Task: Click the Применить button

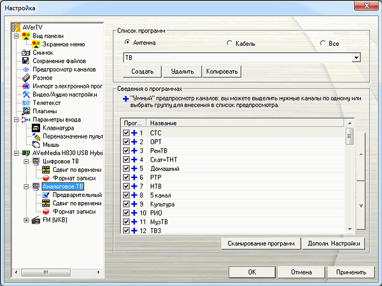Action: pyautogui.click(x=352, y=272)
